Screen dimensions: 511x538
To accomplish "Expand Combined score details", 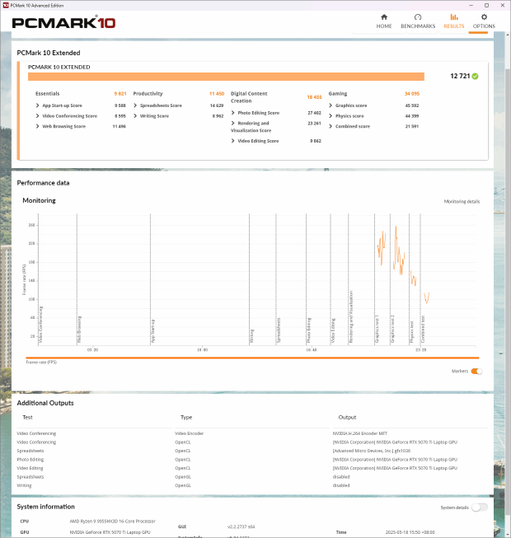I will click(x=331, y=126).
